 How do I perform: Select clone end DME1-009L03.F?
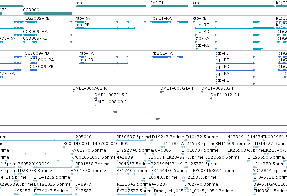point(218,88)
